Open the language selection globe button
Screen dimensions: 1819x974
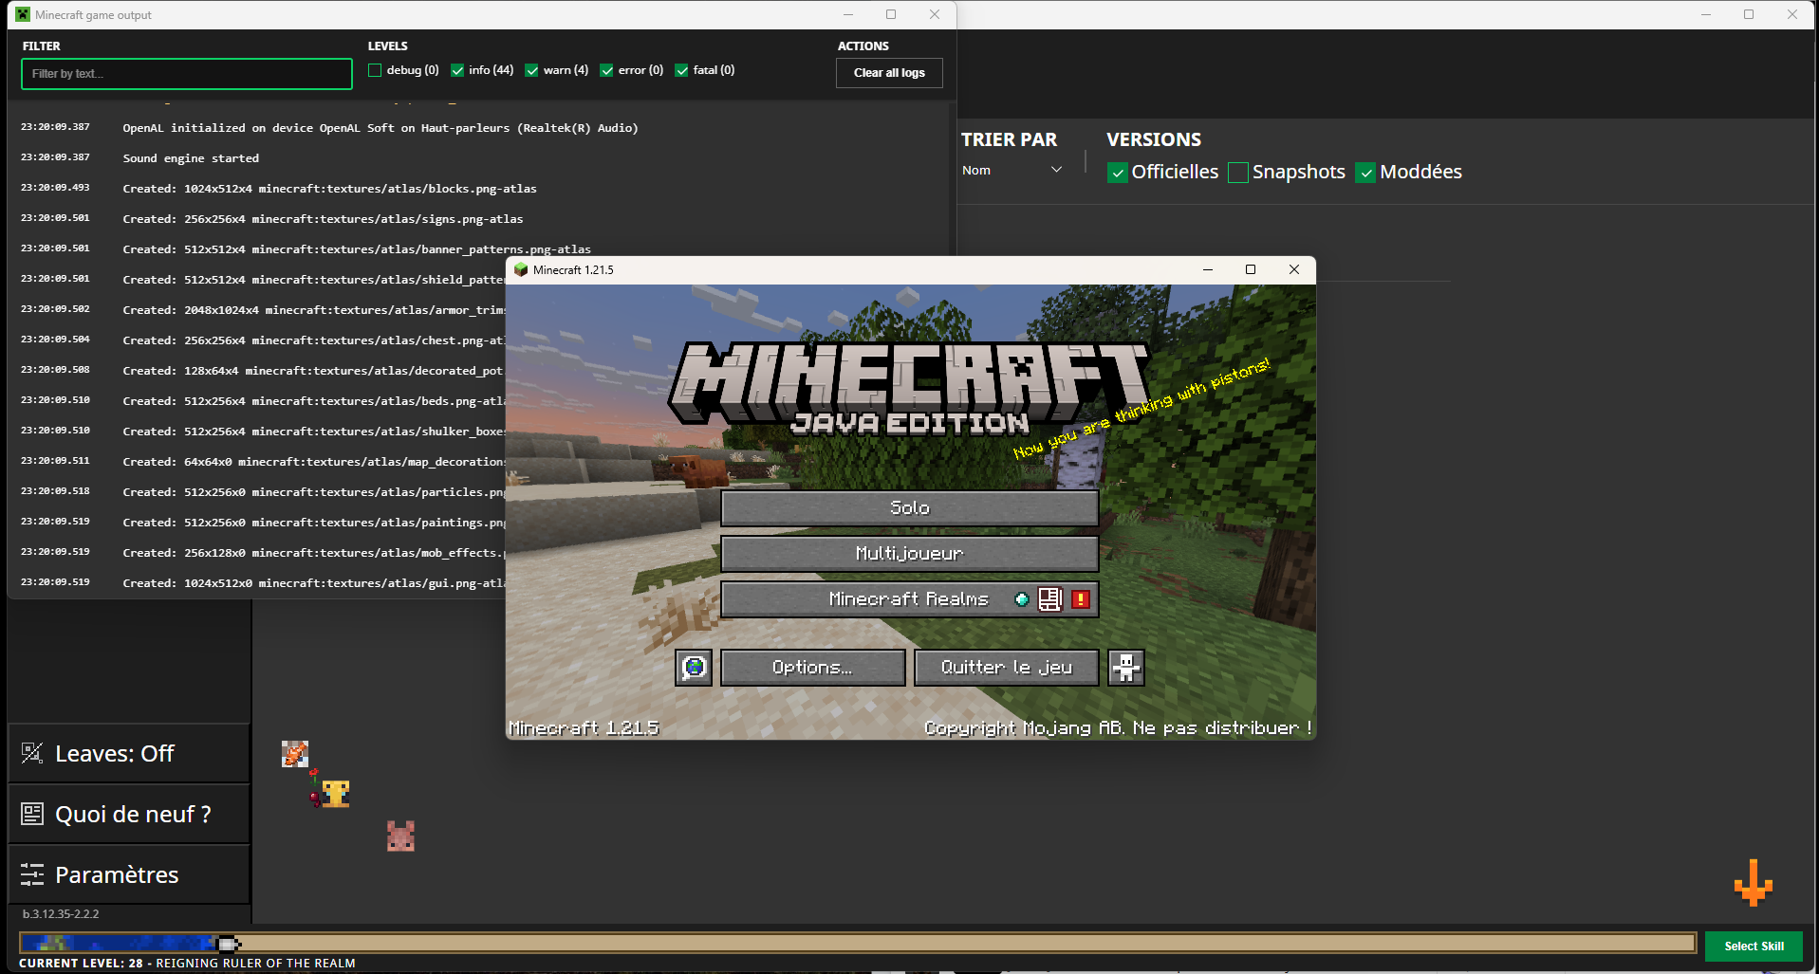click(694, 668)
